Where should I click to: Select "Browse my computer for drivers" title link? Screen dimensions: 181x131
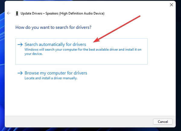[56, 73]
